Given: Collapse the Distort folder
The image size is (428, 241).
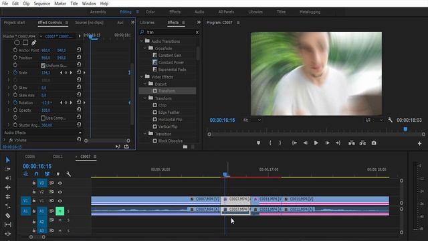Looking at the screenshot, I should [x=145, y=84].
